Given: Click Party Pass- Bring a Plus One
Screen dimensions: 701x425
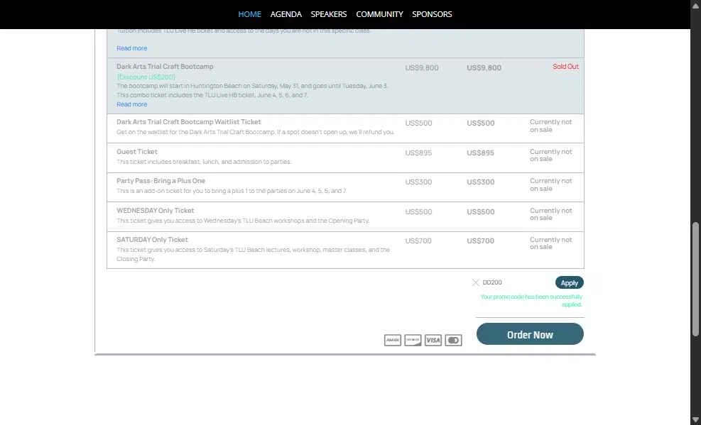Looking at the screenshot, I should pyautogui.click(x=161, y=181).
